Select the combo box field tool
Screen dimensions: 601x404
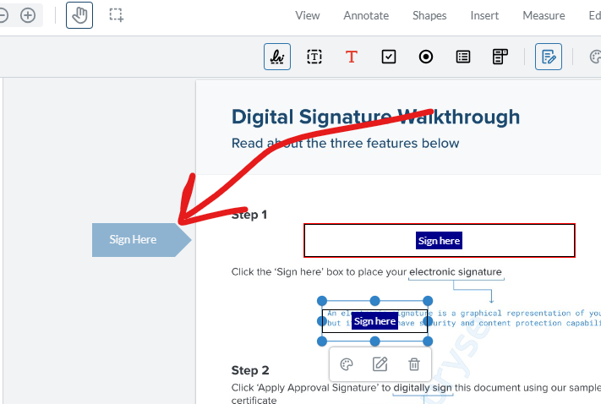pos(500,57)
